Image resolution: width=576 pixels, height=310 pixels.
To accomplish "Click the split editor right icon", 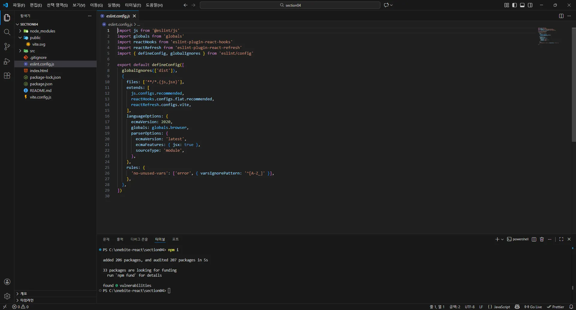I will (x=561, y=16).
